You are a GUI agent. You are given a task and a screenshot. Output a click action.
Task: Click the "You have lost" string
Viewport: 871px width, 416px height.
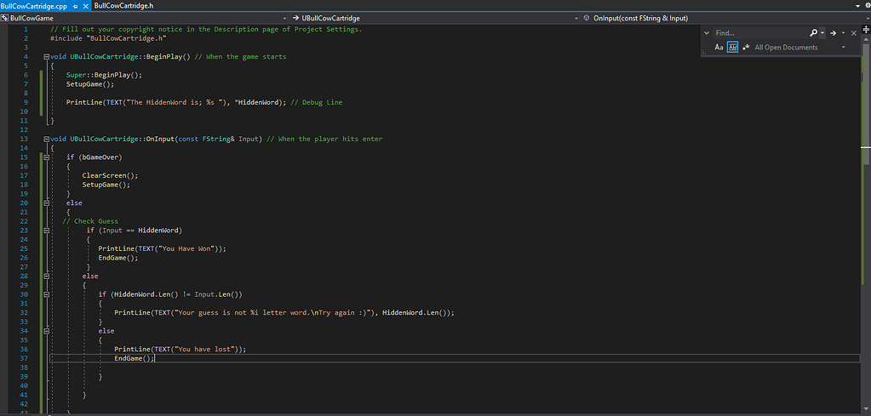pos(205,349)
